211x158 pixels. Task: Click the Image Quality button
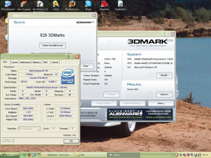click(104, 103)
